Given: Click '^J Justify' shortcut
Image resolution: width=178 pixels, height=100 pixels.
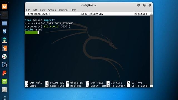Looking at the screenshot, I should click(x=114, y=83).
